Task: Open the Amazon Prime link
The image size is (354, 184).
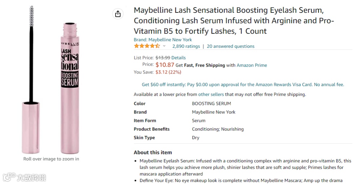Action: click(252, 65)
